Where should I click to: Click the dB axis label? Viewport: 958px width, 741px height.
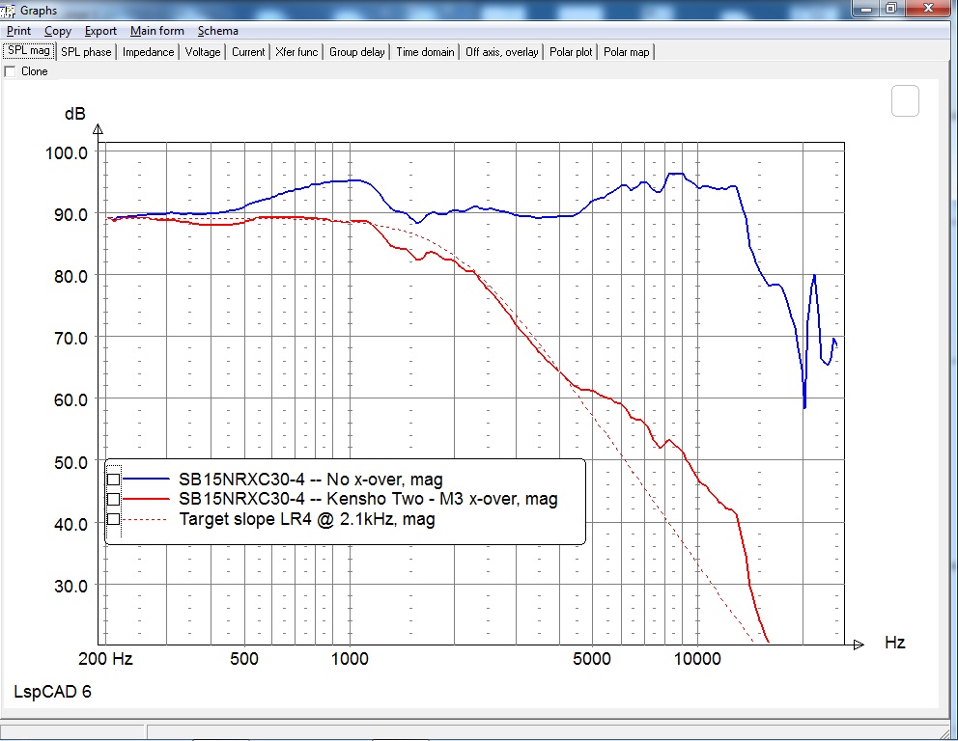75,114
